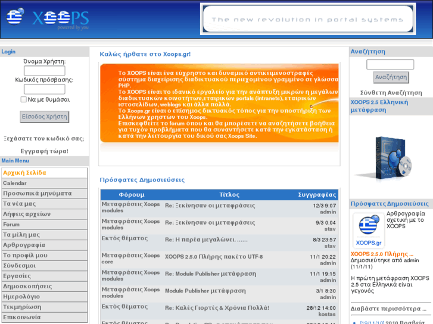Click the Είσοδος Χρήστη login button
This screenshot has width=433, height=324.
point(45,117)
